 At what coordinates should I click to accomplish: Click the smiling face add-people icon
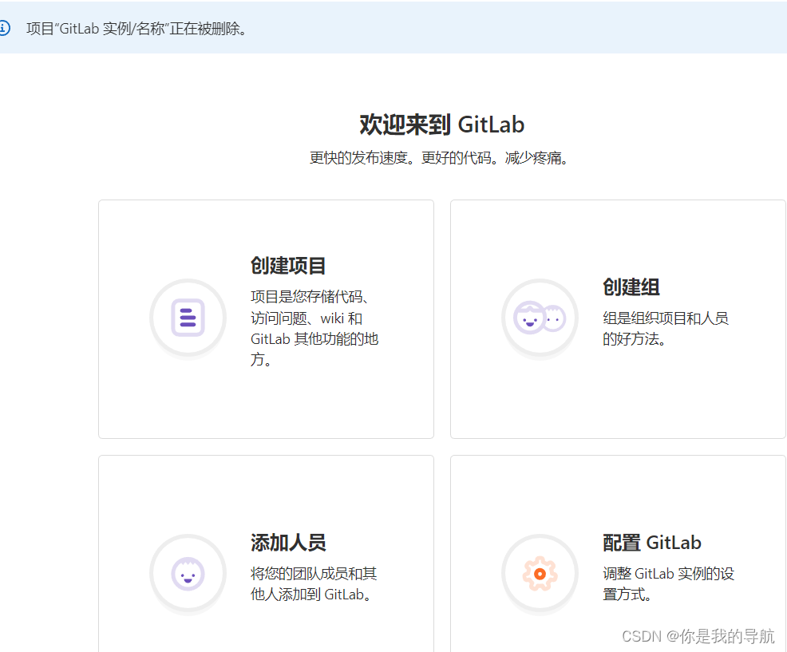tap(188, 573)
